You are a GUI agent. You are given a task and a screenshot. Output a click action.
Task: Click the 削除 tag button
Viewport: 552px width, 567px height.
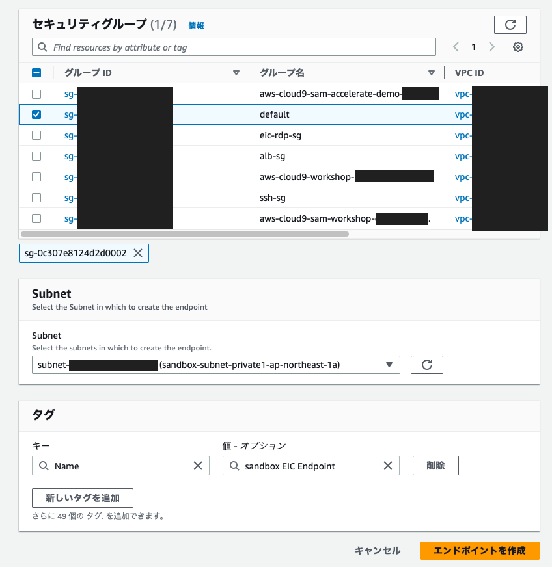click(435, 466)
